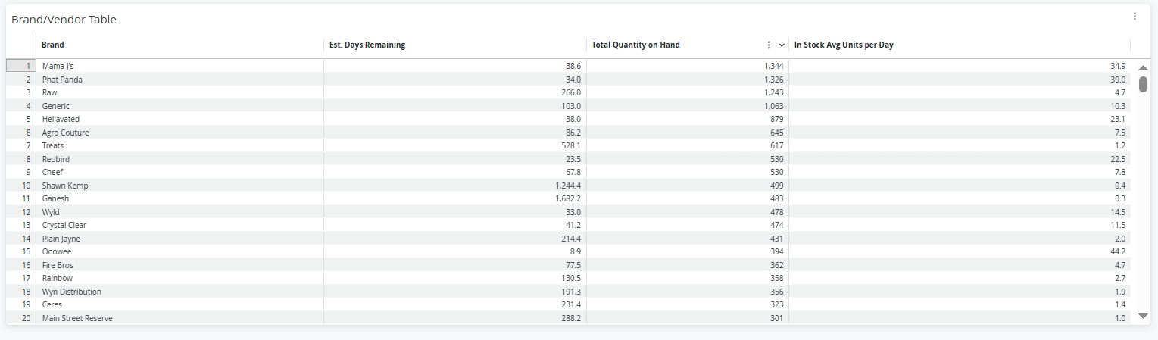Open Total Quantity on Hand column options menu
Screen dimensions: 1158x340
pyautogui.click(x=769, y=45)
